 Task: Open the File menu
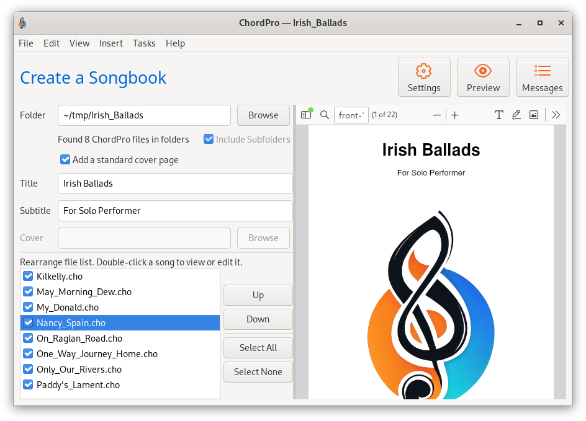pos(26,43)
